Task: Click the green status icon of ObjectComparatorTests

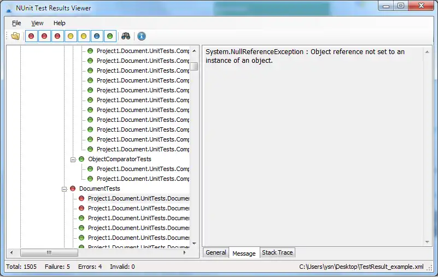Action: click(81, 159)
